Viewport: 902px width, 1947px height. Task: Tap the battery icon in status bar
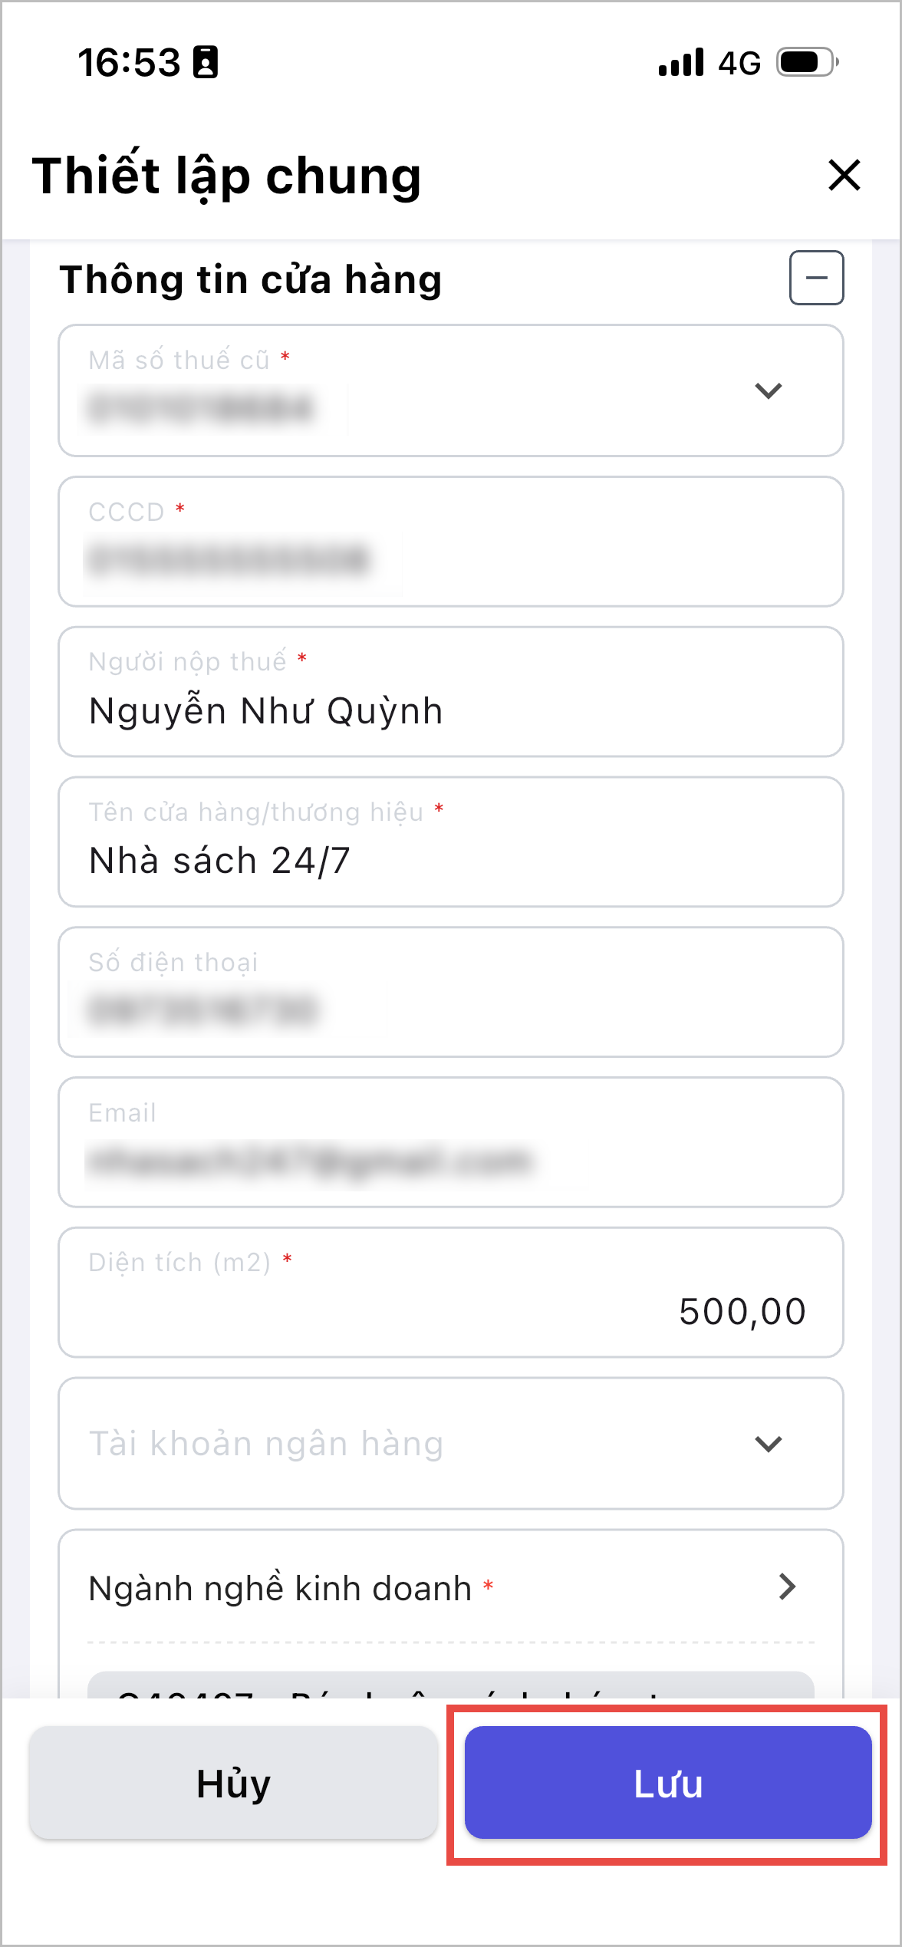(807, 62)
